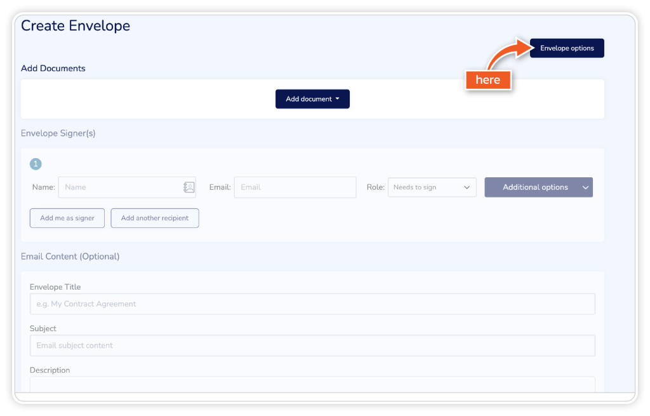Open the Envelope options button
Screen dimensions: 650x416
[567, 48]
